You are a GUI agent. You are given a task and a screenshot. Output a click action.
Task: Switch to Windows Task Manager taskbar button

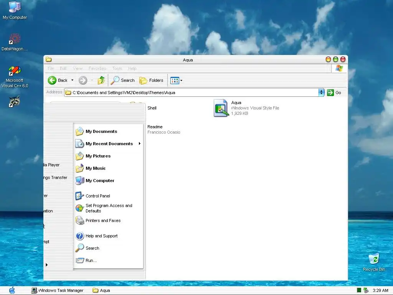tap(57, 290)
